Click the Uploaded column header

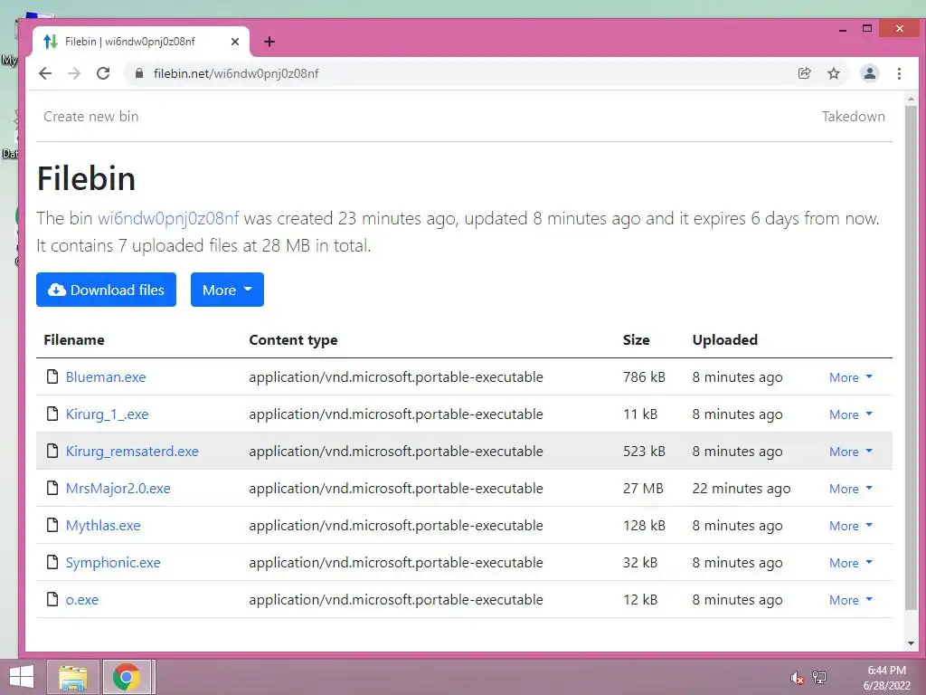tap(724, 340)
